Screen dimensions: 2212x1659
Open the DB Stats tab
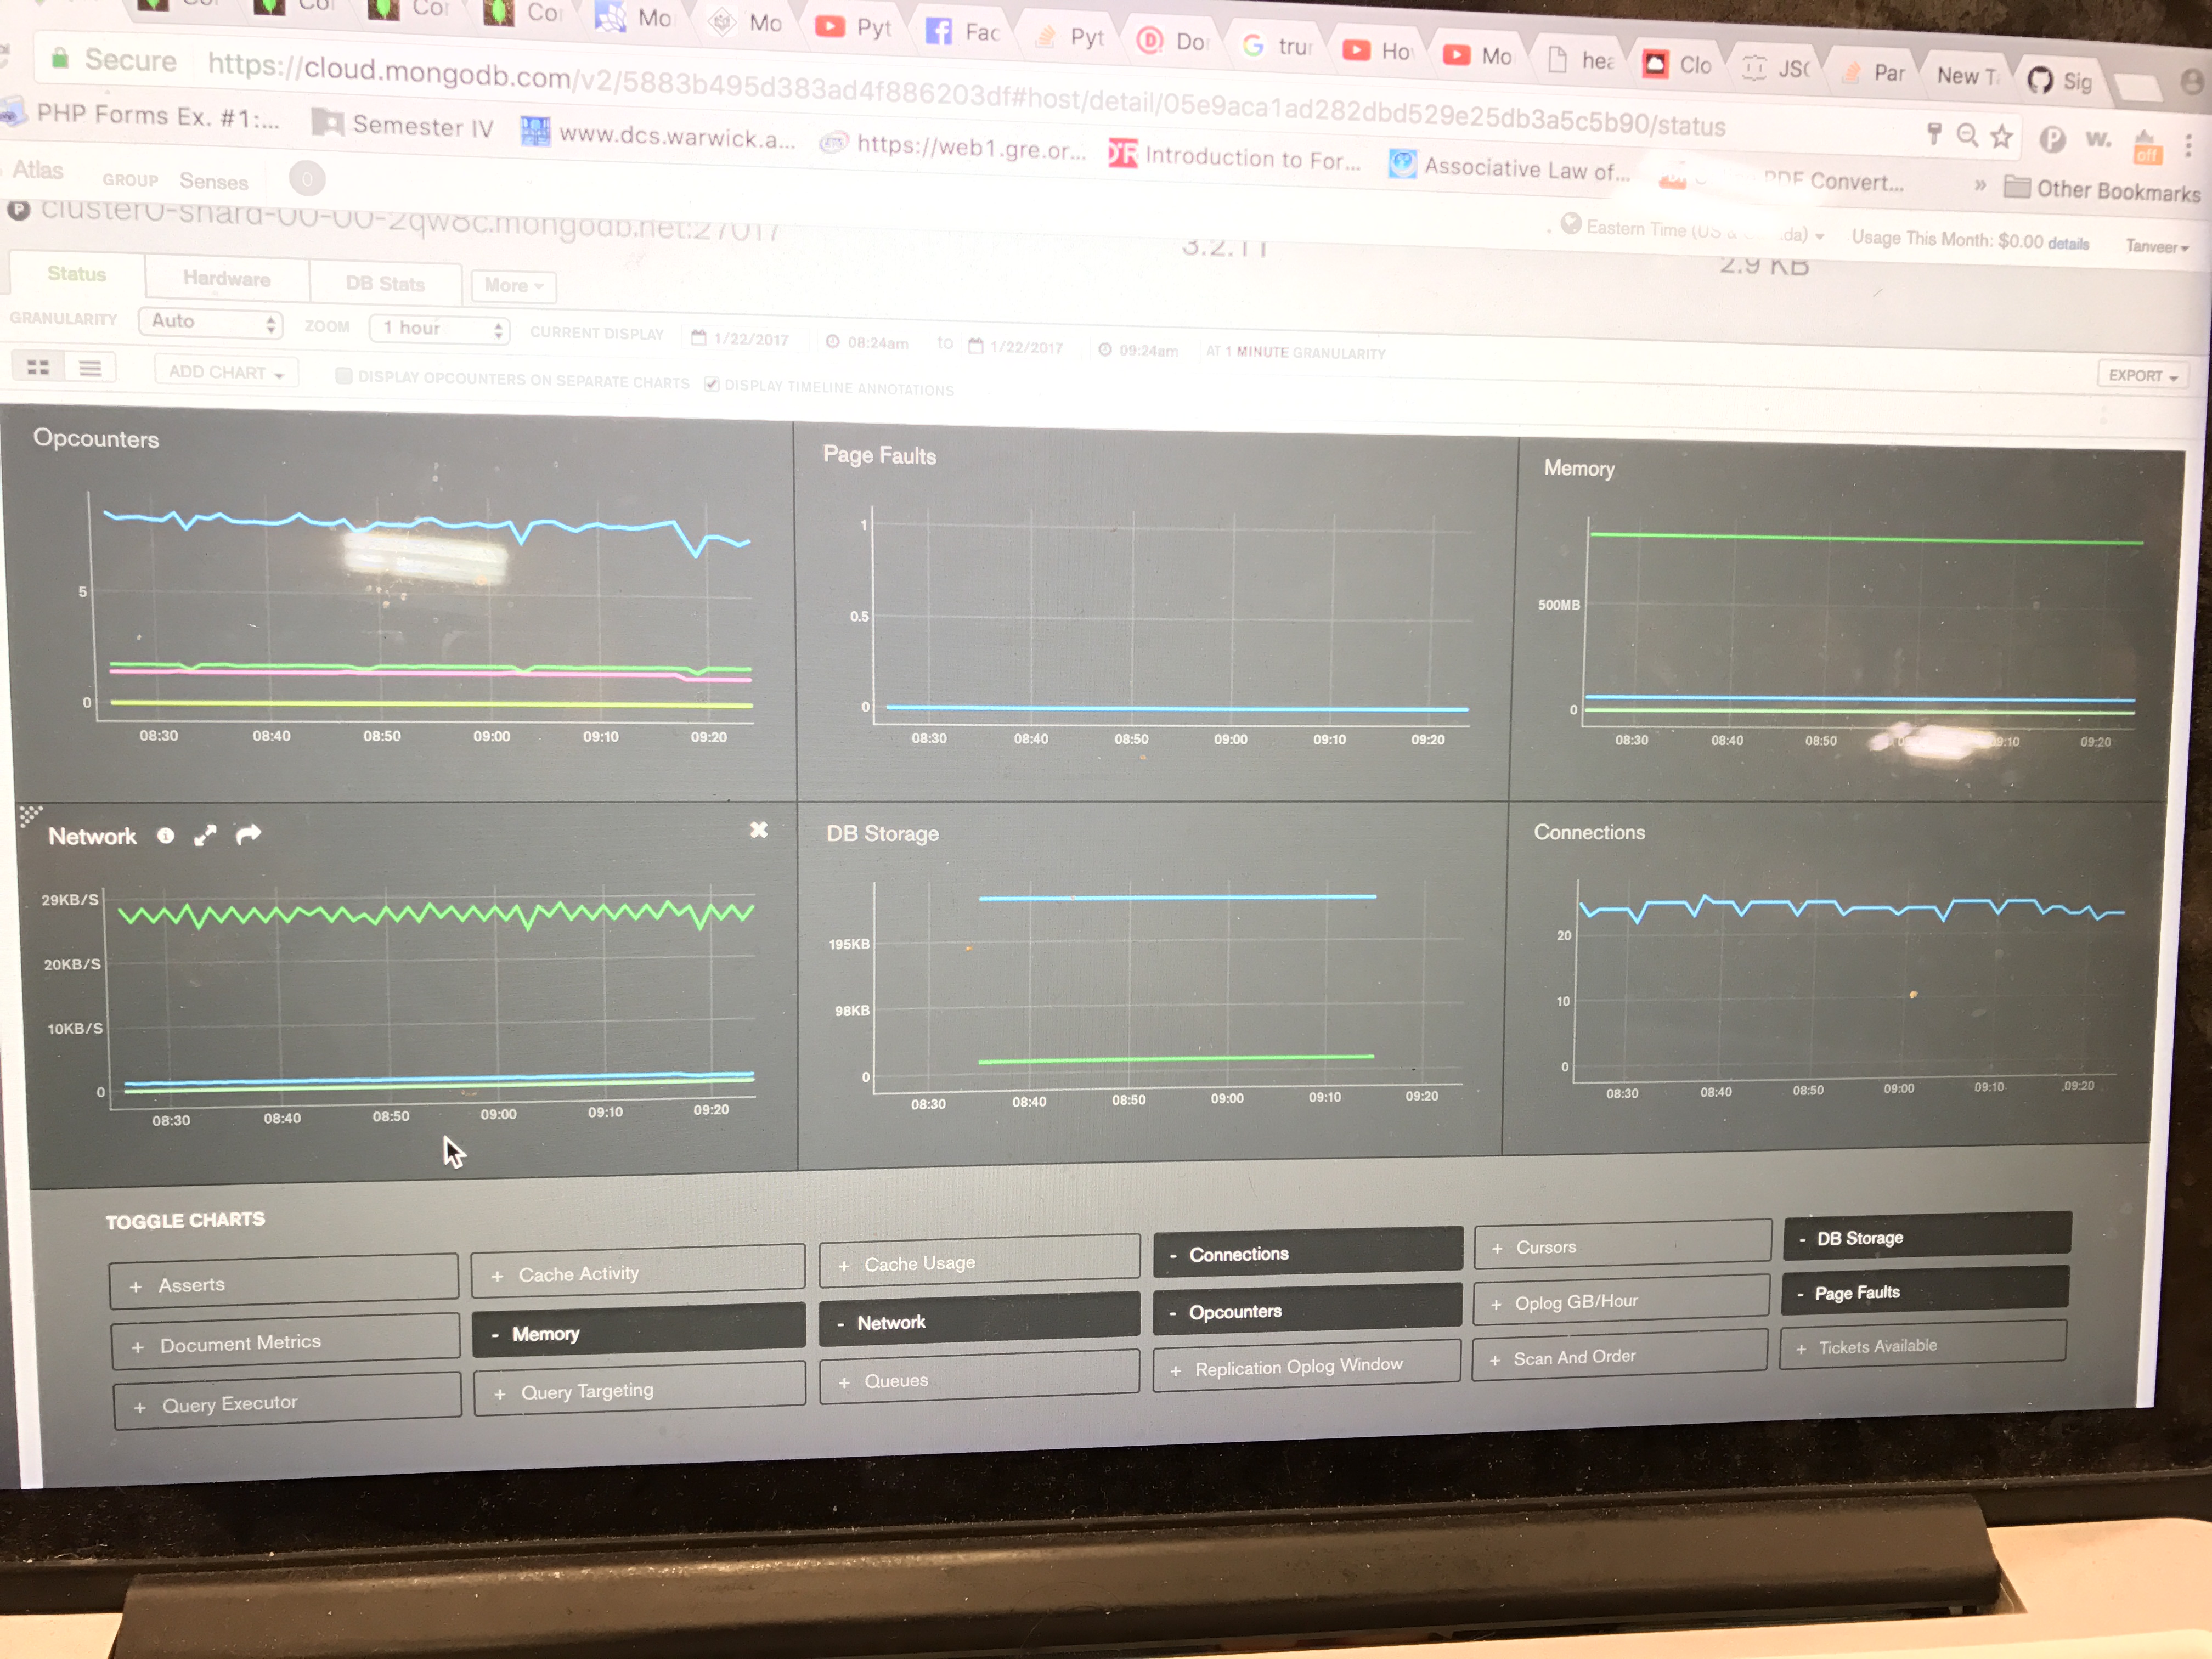385,284
